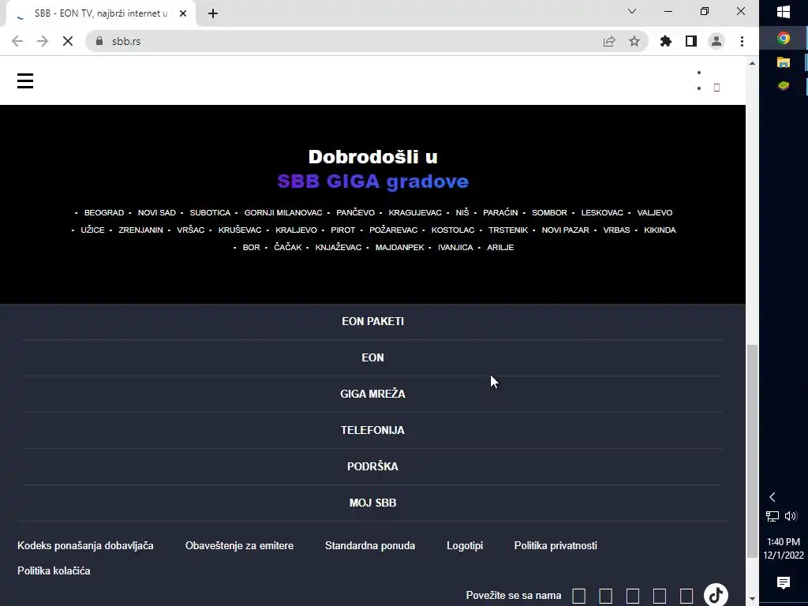Open the Chrome extensions puzzle icon
808x606 pixels.
666,41
